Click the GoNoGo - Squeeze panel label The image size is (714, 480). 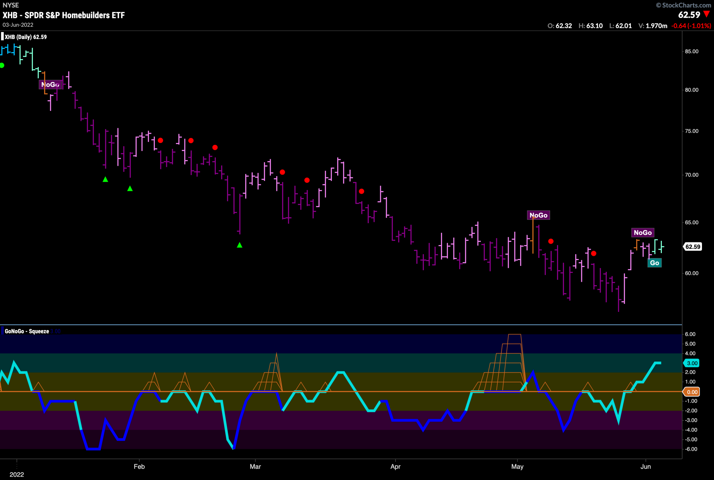[x=27, y=331]
